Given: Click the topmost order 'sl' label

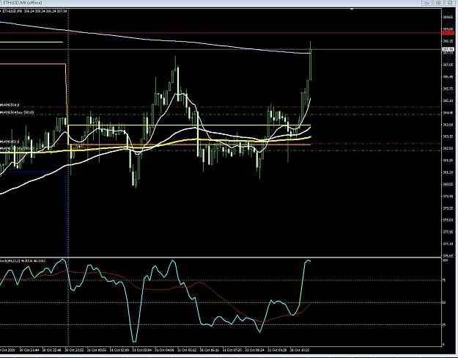Looking at the screenshot, I should [10, 105].
